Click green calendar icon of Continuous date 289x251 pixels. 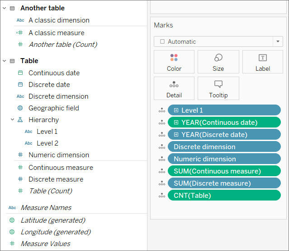pos(20,73)
